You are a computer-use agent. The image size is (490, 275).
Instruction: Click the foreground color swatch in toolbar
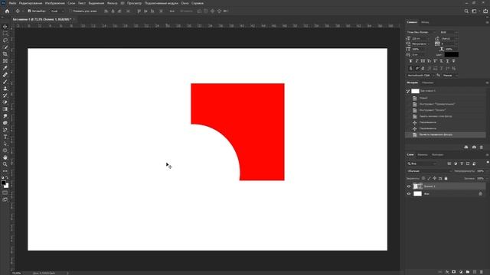coord(3,183)
